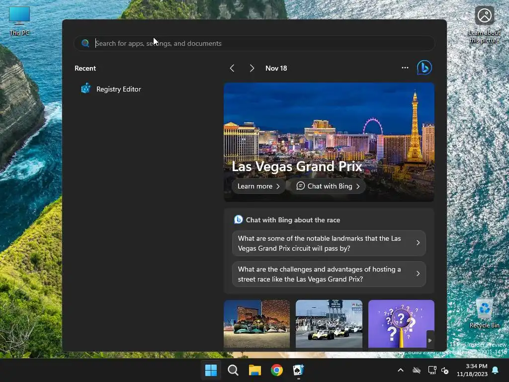Click the Chat with Bing about the race heading
The image size is (509, 382).
293,220
